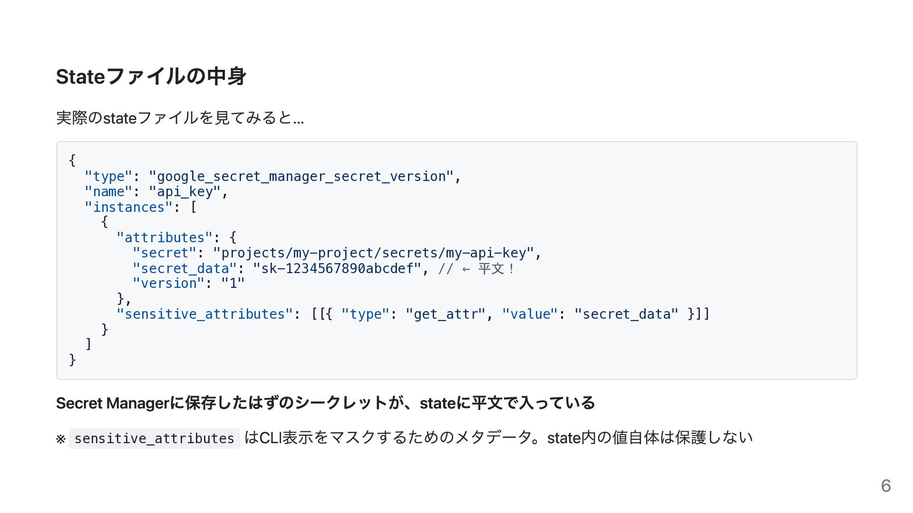Image resolution: width=913 pixels, height=513 pixels.
Task: Click the "sk-1234567890abcdef" secret value
Action: pos(337,269)
